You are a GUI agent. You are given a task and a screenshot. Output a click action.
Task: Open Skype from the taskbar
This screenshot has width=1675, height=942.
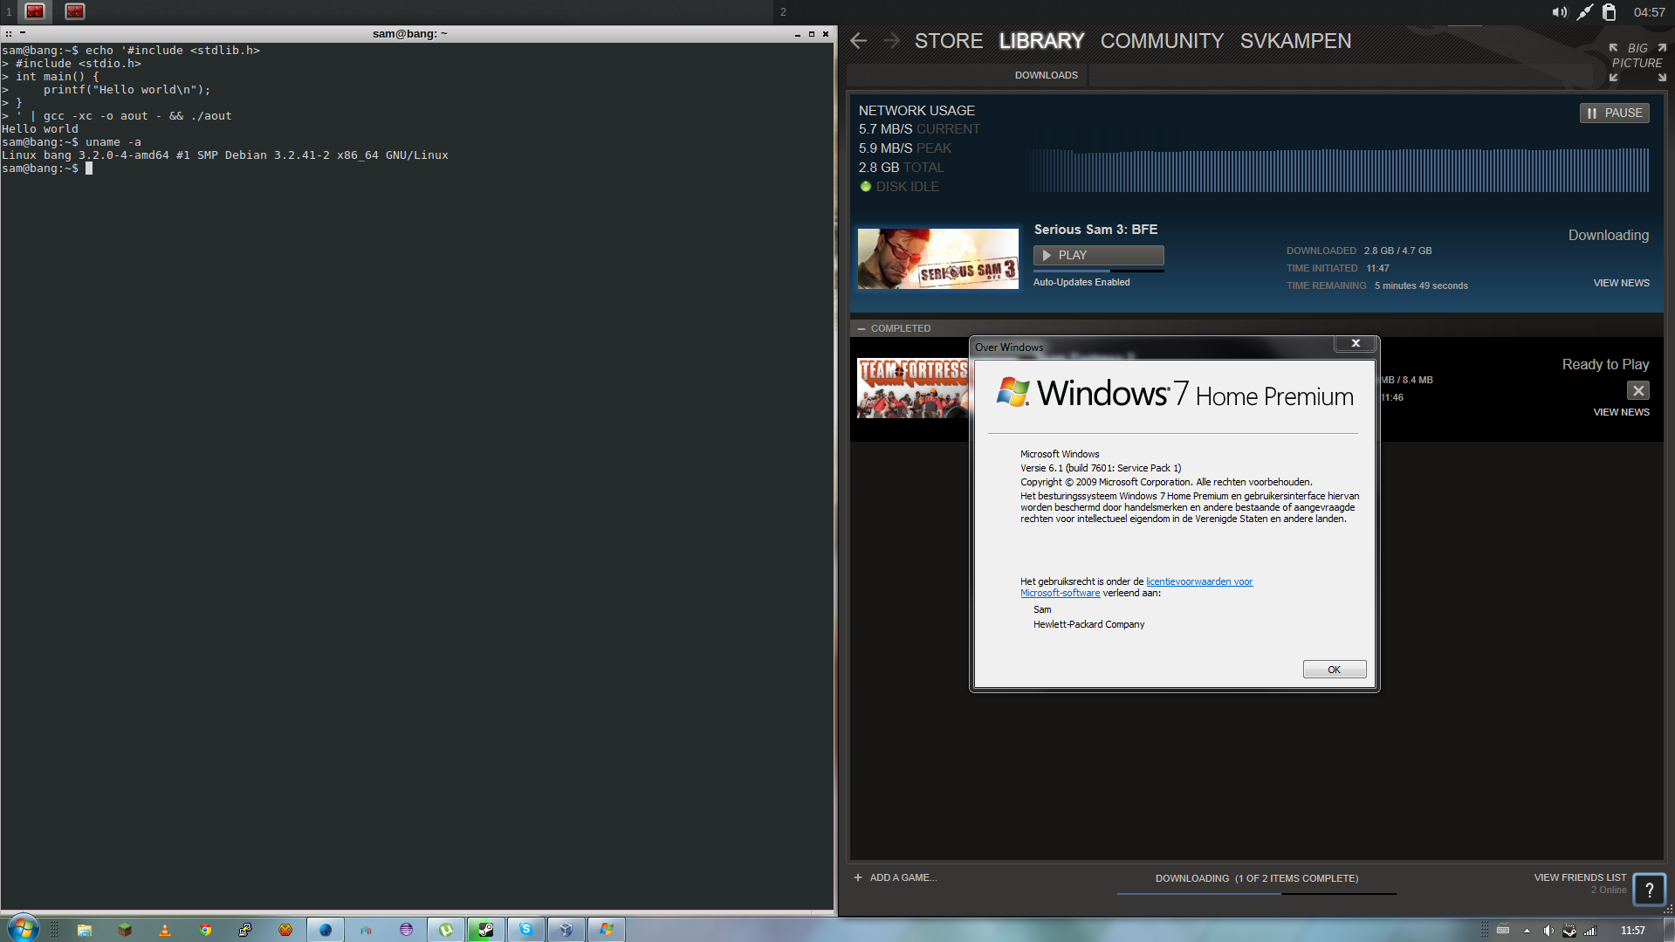point(525,930)
